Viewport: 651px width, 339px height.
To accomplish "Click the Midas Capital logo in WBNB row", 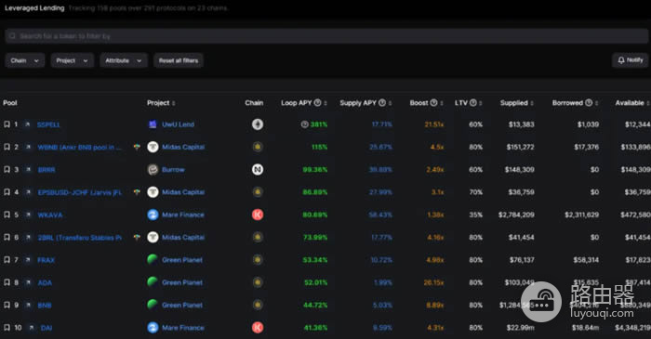I will tap(153, 147).
